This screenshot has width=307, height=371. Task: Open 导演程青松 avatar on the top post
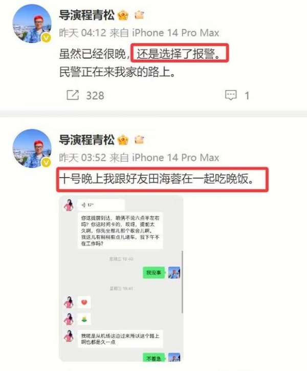(x=32, y=24)
